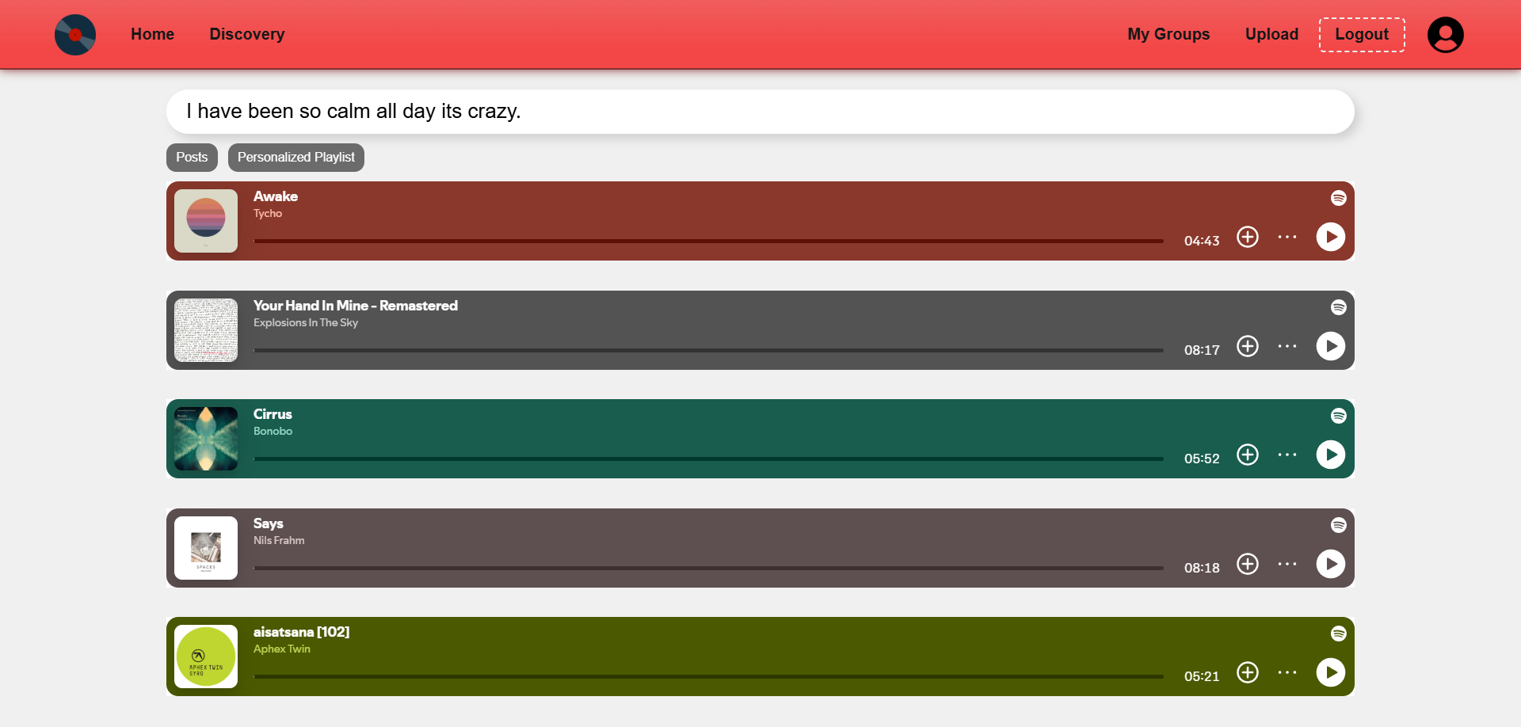Screen dimensions: 1521x727
Task: Seek within Says progress bar
Action: point(708,568)
